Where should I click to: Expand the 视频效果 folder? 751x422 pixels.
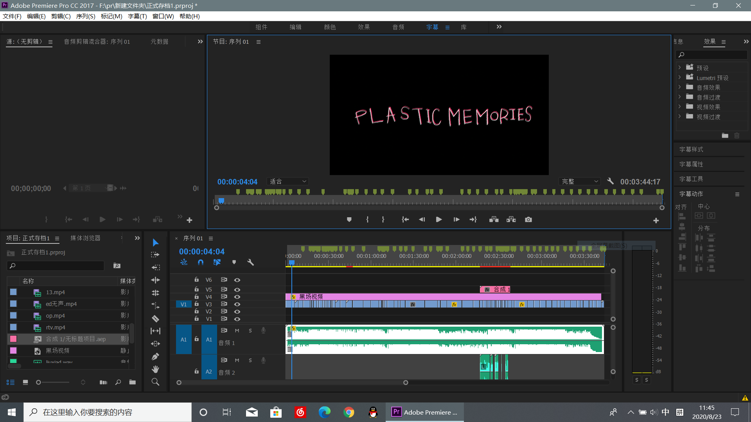coord(679,107)
